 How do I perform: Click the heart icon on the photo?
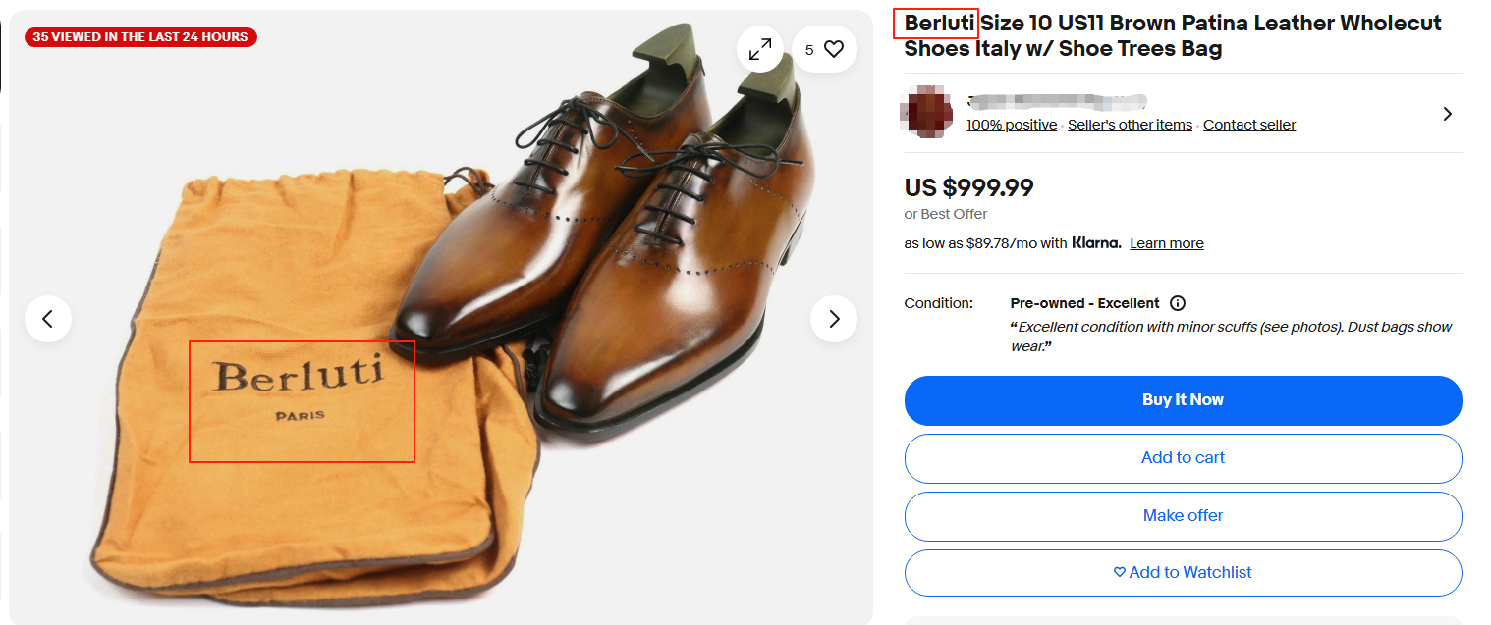point(834,49)
